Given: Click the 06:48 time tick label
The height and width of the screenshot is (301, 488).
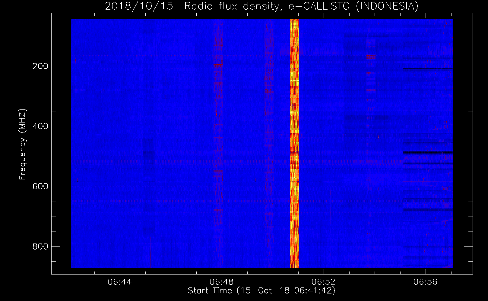Looking at the screenshot, I should (x=222, y=282).
